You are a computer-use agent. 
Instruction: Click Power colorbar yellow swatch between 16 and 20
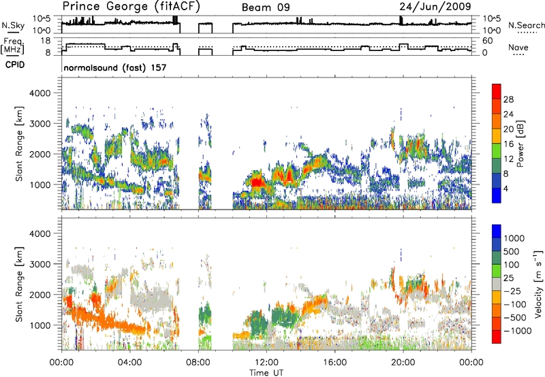[497, 136]
